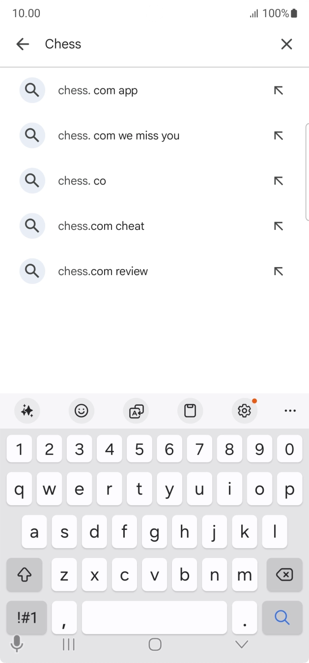The width and height of the screenshot is (309, 663).
Task: Open keyboard settings with the gear icon
Action: point(244,411)
